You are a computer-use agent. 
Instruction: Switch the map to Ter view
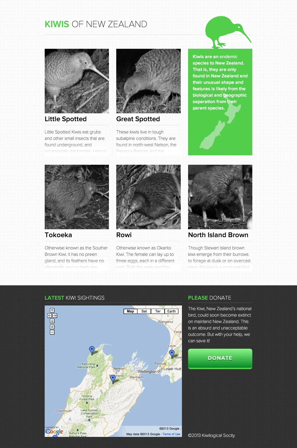(x=158, y=311)
